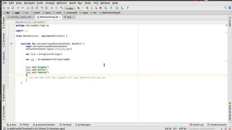Screen dimensions: 232x130
Task: Toggle the 2: Favorites tool window
Action: (x=4, y=113)
